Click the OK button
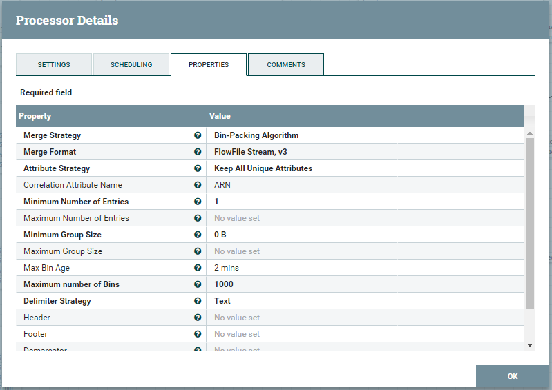The image size is (552, 390). pyautogui.click(x=513, y=376)
